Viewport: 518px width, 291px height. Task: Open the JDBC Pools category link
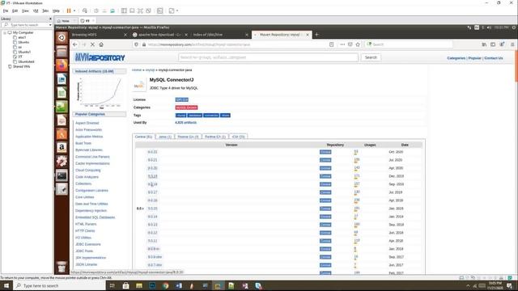(84, 251)
